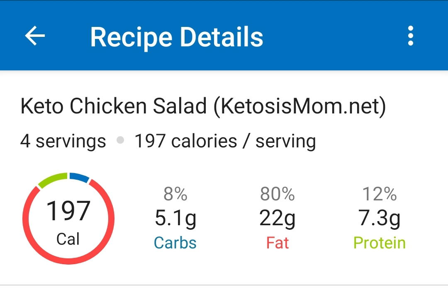The height and width of the screenshot is (289, 448).
Task: Tap the 197 calories / serving text
Action: pos(225,141)
